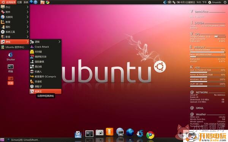Screen dimensions: 228x142
Task: Launch Chrome from the top panel icon
Action: coord(47,2)
